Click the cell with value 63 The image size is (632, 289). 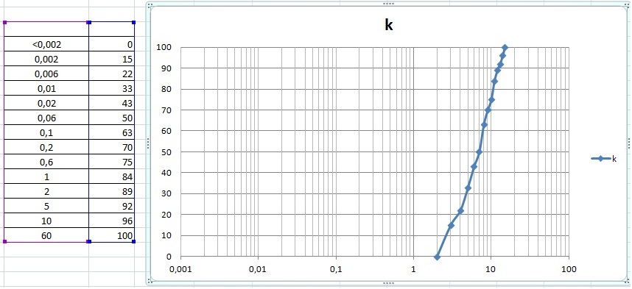[111, 132]
